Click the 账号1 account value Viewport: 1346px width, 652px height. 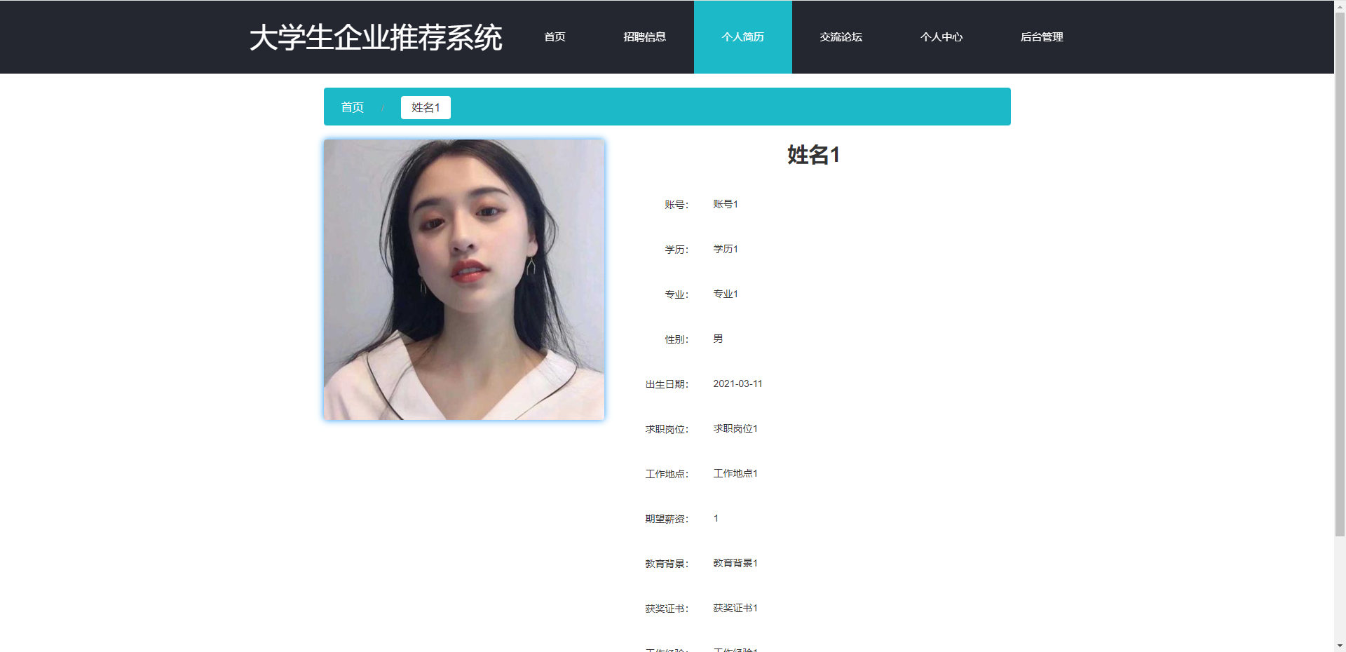725,204
